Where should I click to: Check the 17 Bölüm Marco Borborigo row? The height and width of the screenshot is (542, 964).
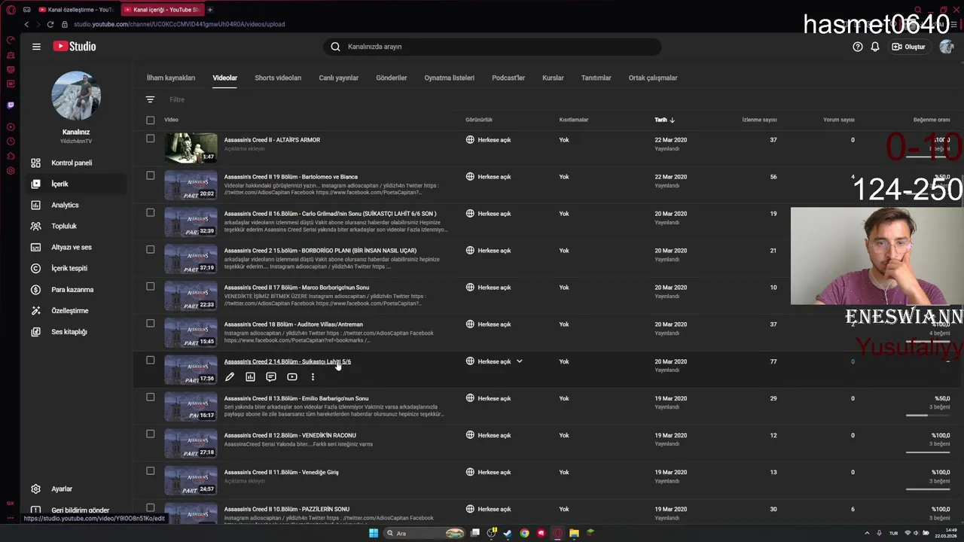coord(151,286)
